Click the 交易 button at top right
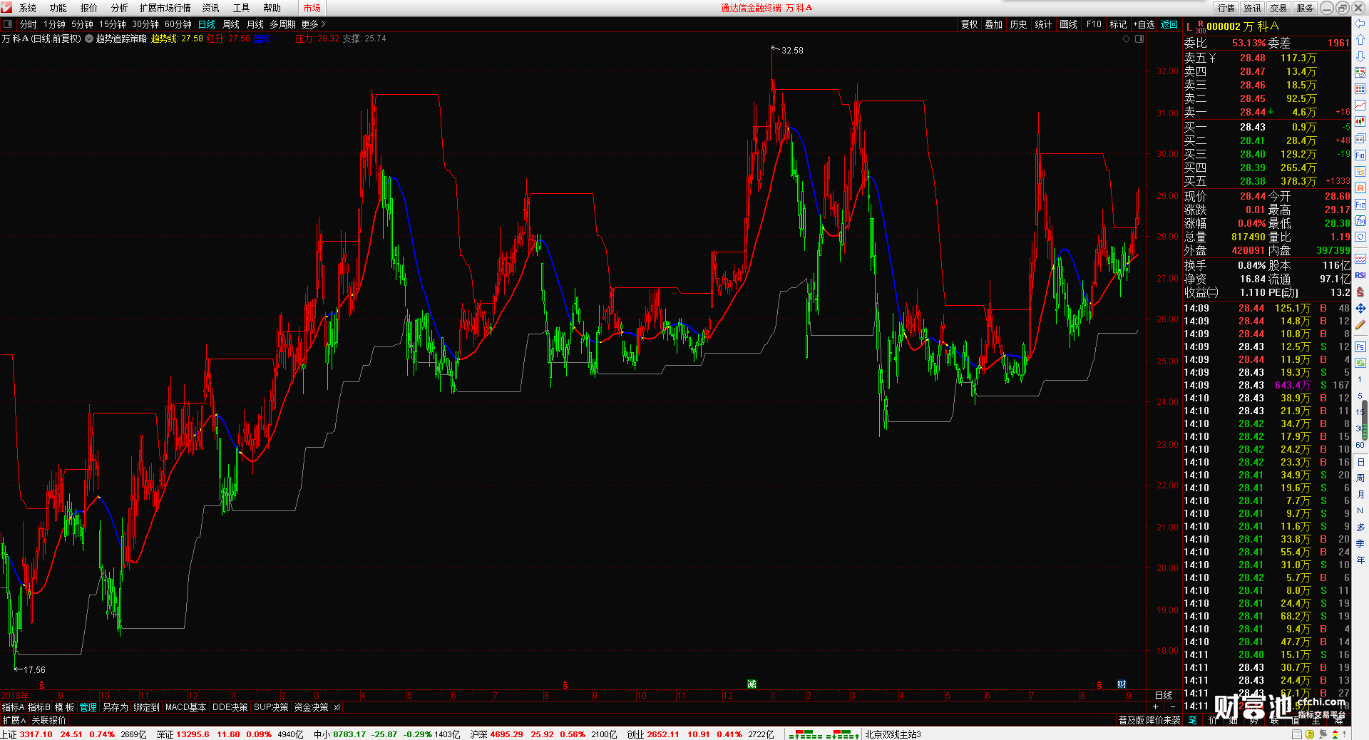The width and height of the screenshot is (1369, 740). [1278, 8]
